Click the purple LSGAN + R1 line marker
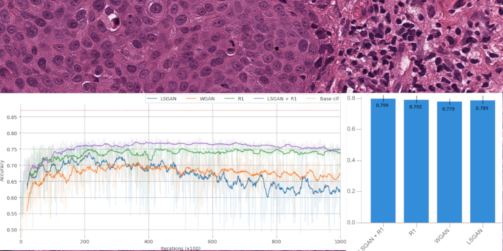The height and width of the screenshot is (251, 503). click(259, 98)
